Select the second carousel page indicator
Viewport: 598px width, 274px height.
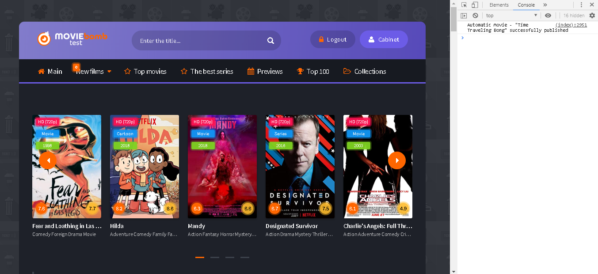coord(215,257)
